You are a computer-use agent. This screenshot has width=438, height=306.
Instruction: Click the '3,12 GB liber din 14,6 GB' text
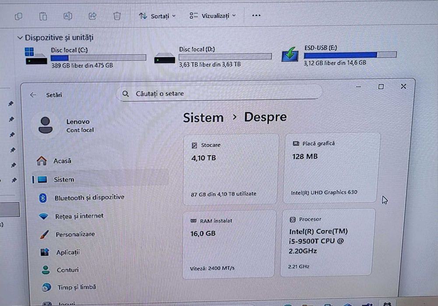coord(335,63)
